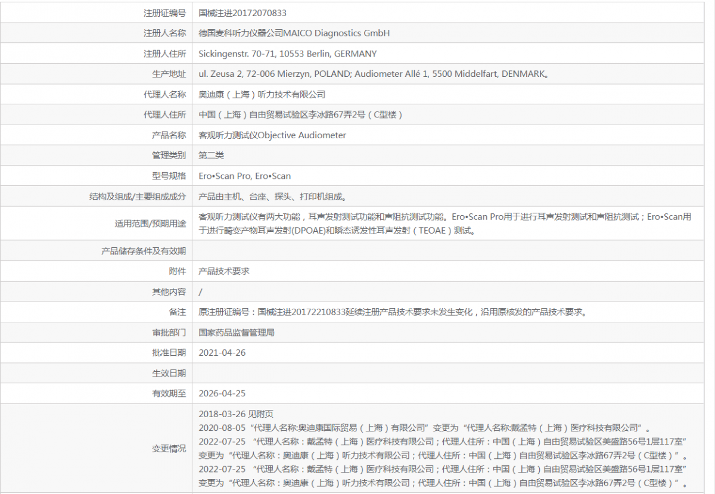The image size is (715, 494).
Task: Click the 生效日期 row label
Action: pyautogui.click(x=169, y=373)
